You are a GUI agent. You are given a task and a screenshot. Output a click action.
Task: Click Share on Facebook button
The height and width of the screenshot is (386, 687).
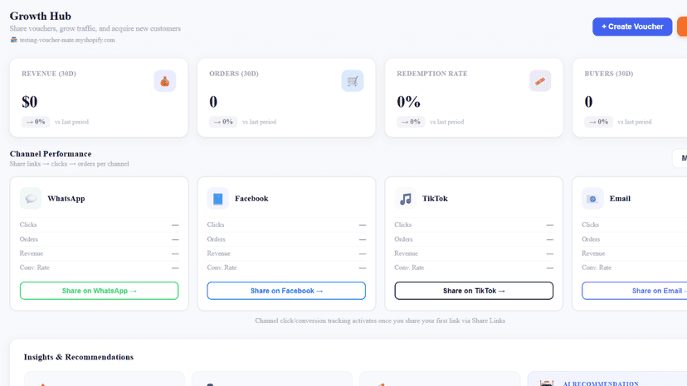[x=286, y=291]
